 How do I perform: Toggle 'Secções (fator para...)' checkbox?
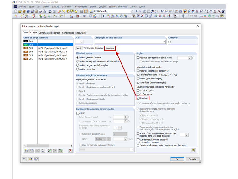[138, 75]
